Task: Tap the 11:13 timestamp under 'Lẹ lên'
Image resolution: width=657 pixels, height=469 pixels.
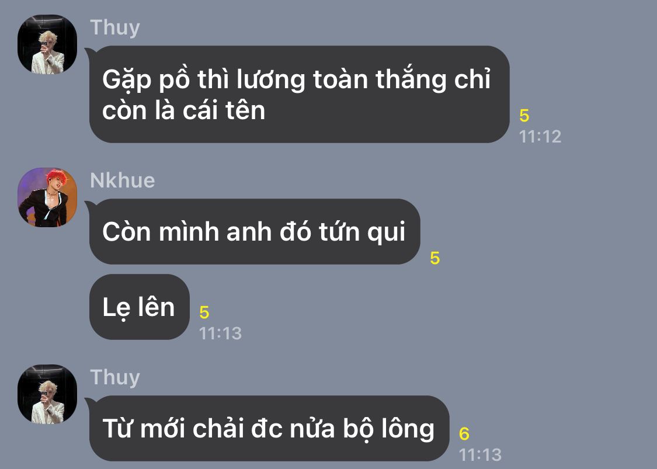Action: 220,333
